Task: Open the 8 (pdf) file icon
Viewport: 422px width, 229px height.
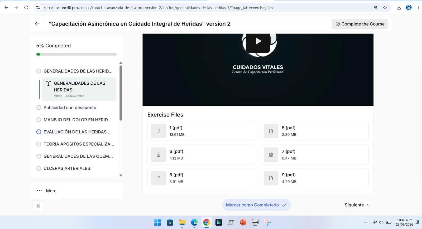Action: click(159, 178)
